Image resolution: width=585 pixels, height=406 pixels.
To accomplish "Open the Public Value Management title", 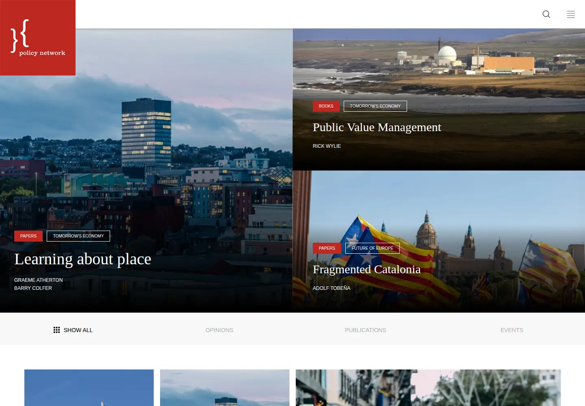I will pyautogui.click(x=377, y=127).
